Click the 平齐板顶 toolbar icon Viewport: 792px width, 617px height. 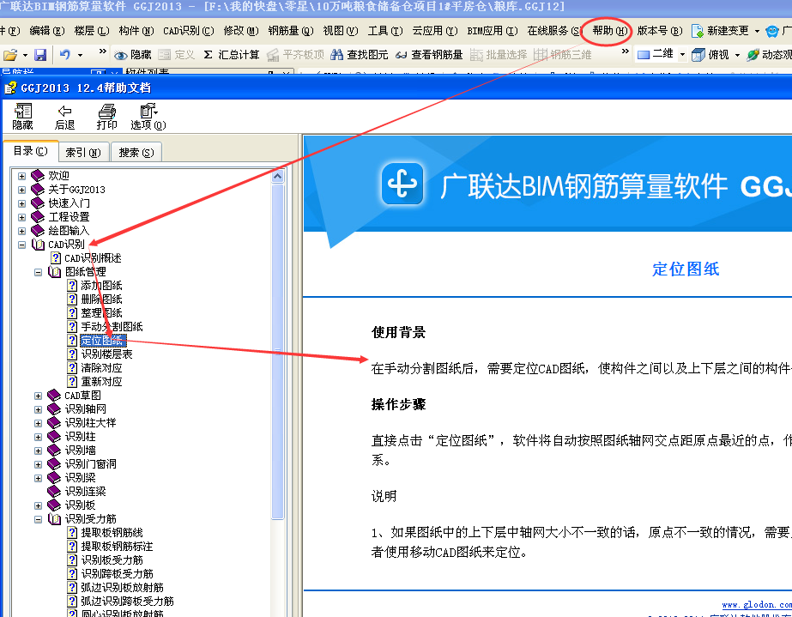coord(273,55)
